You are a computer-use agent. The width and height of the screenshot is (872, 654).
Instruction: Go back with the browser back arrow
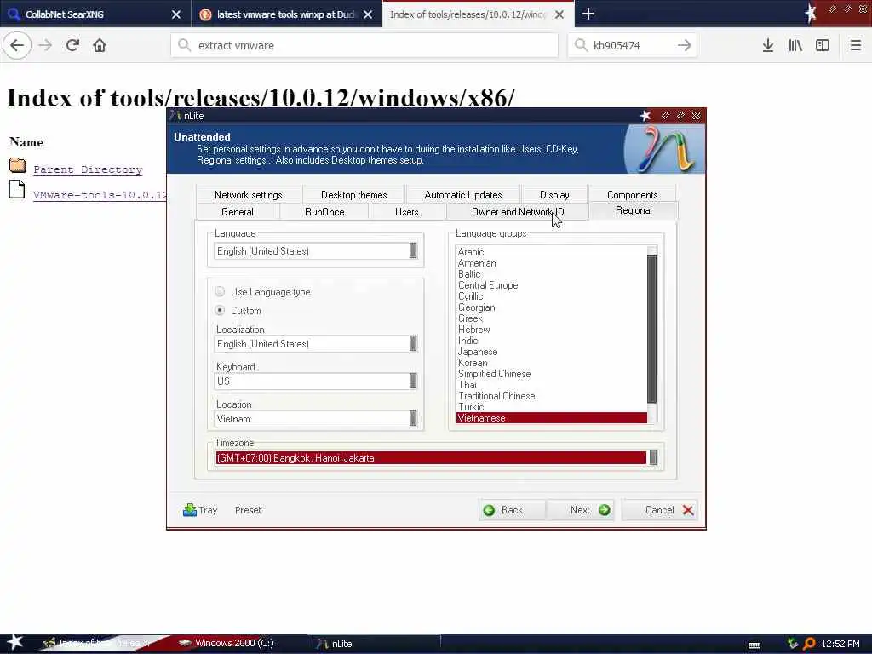tap(17, 46)
